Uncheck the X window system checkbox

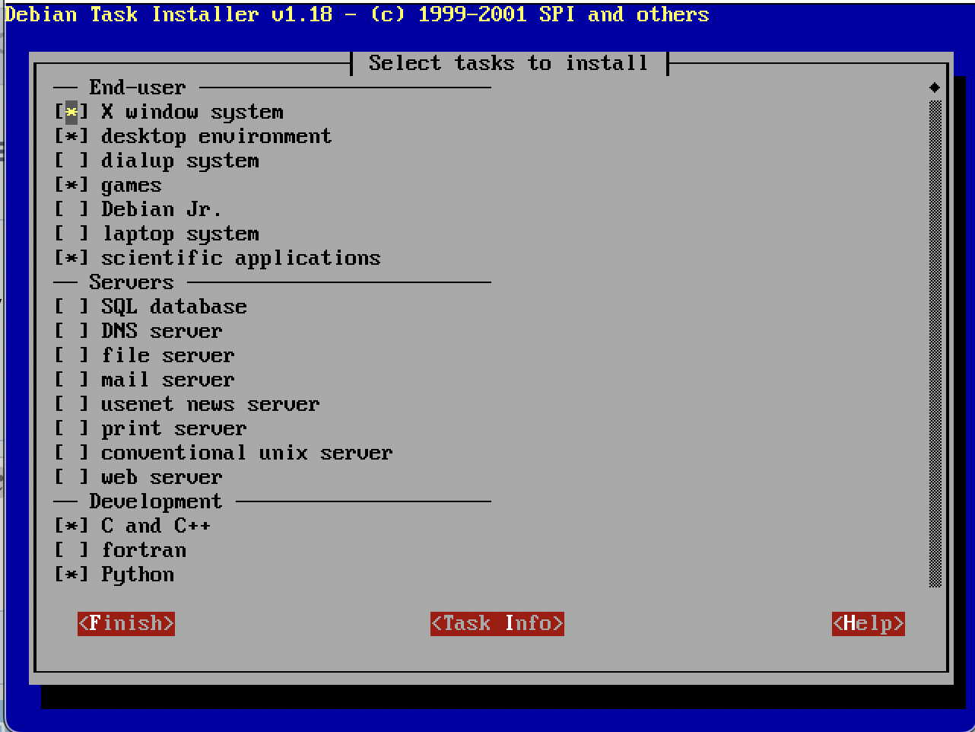point(71,113)
